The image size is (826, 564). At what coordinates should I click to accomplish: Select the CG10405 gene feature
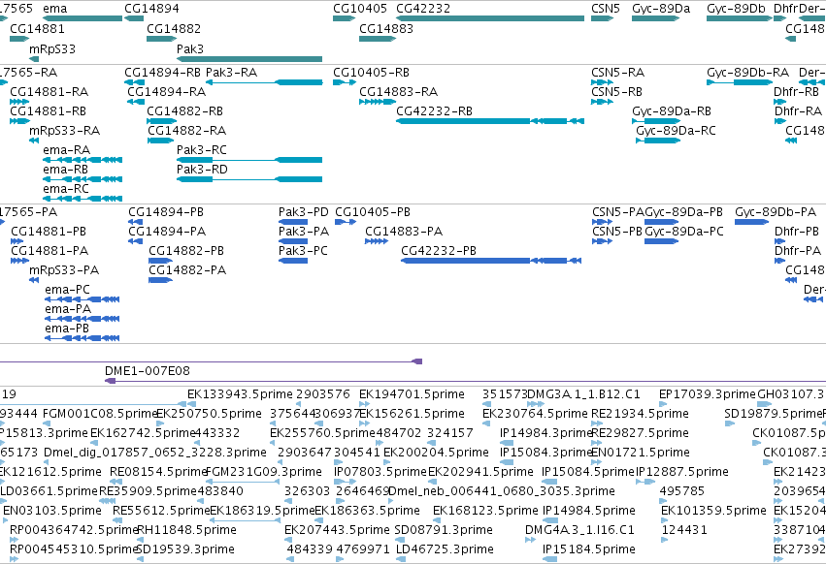click(345, 18)
